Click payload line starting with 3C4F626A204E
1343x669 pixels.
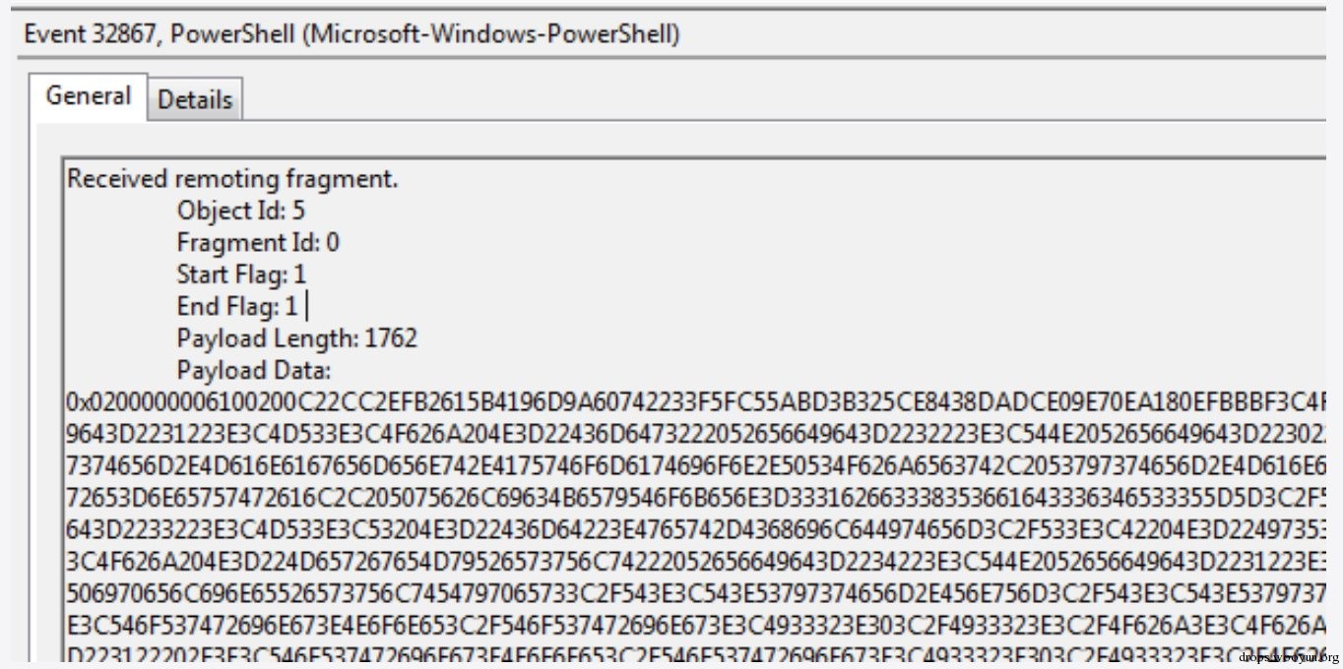point(697,561)
